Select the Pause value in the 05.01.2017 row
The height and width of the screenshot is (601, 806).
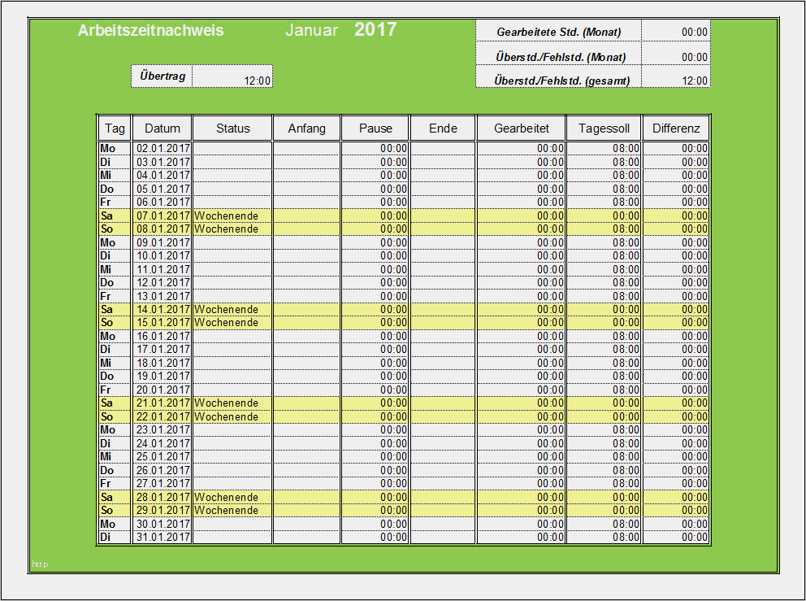click(x=375, y=189)
